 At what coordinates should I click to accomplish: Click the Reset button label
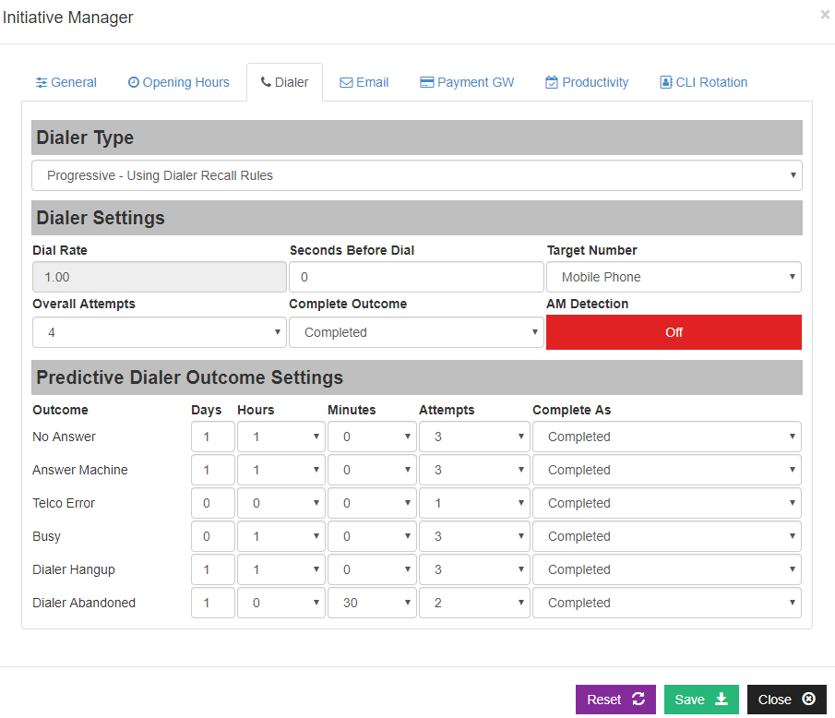(x=604, y=700)
